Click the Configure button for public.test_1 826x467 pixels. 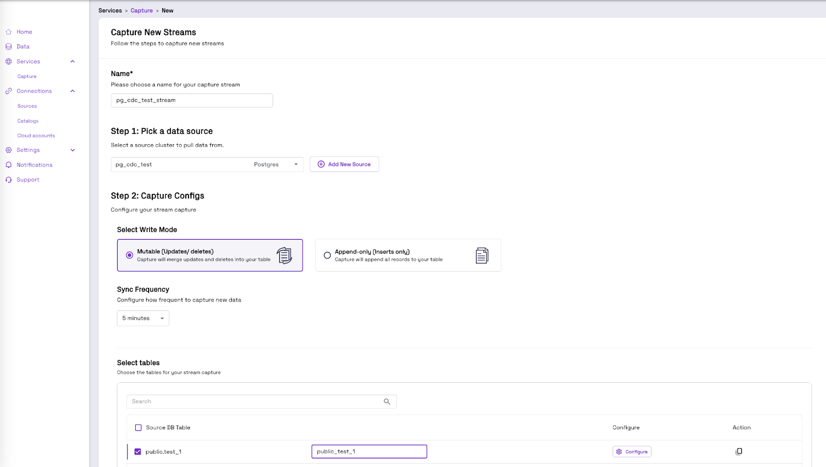click(x=632, y=452)
